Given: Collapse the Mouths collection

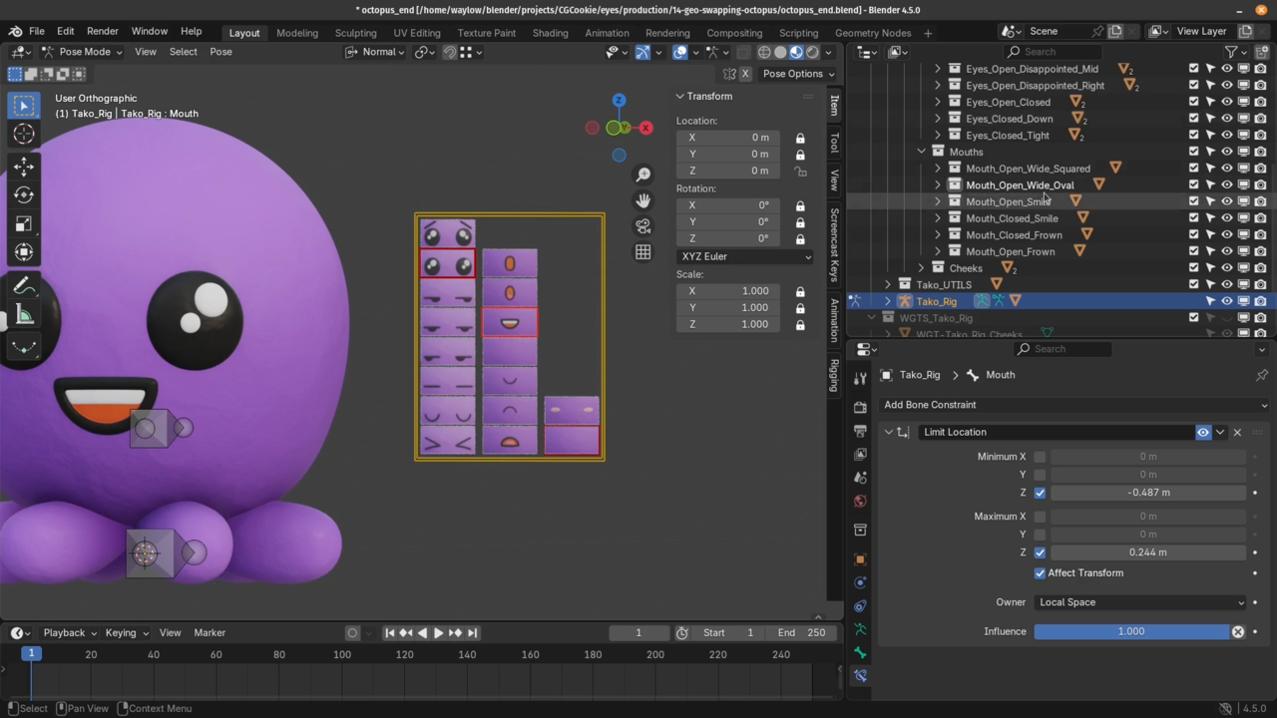Looking at the screenshot, I should click(x=922, y=152).
